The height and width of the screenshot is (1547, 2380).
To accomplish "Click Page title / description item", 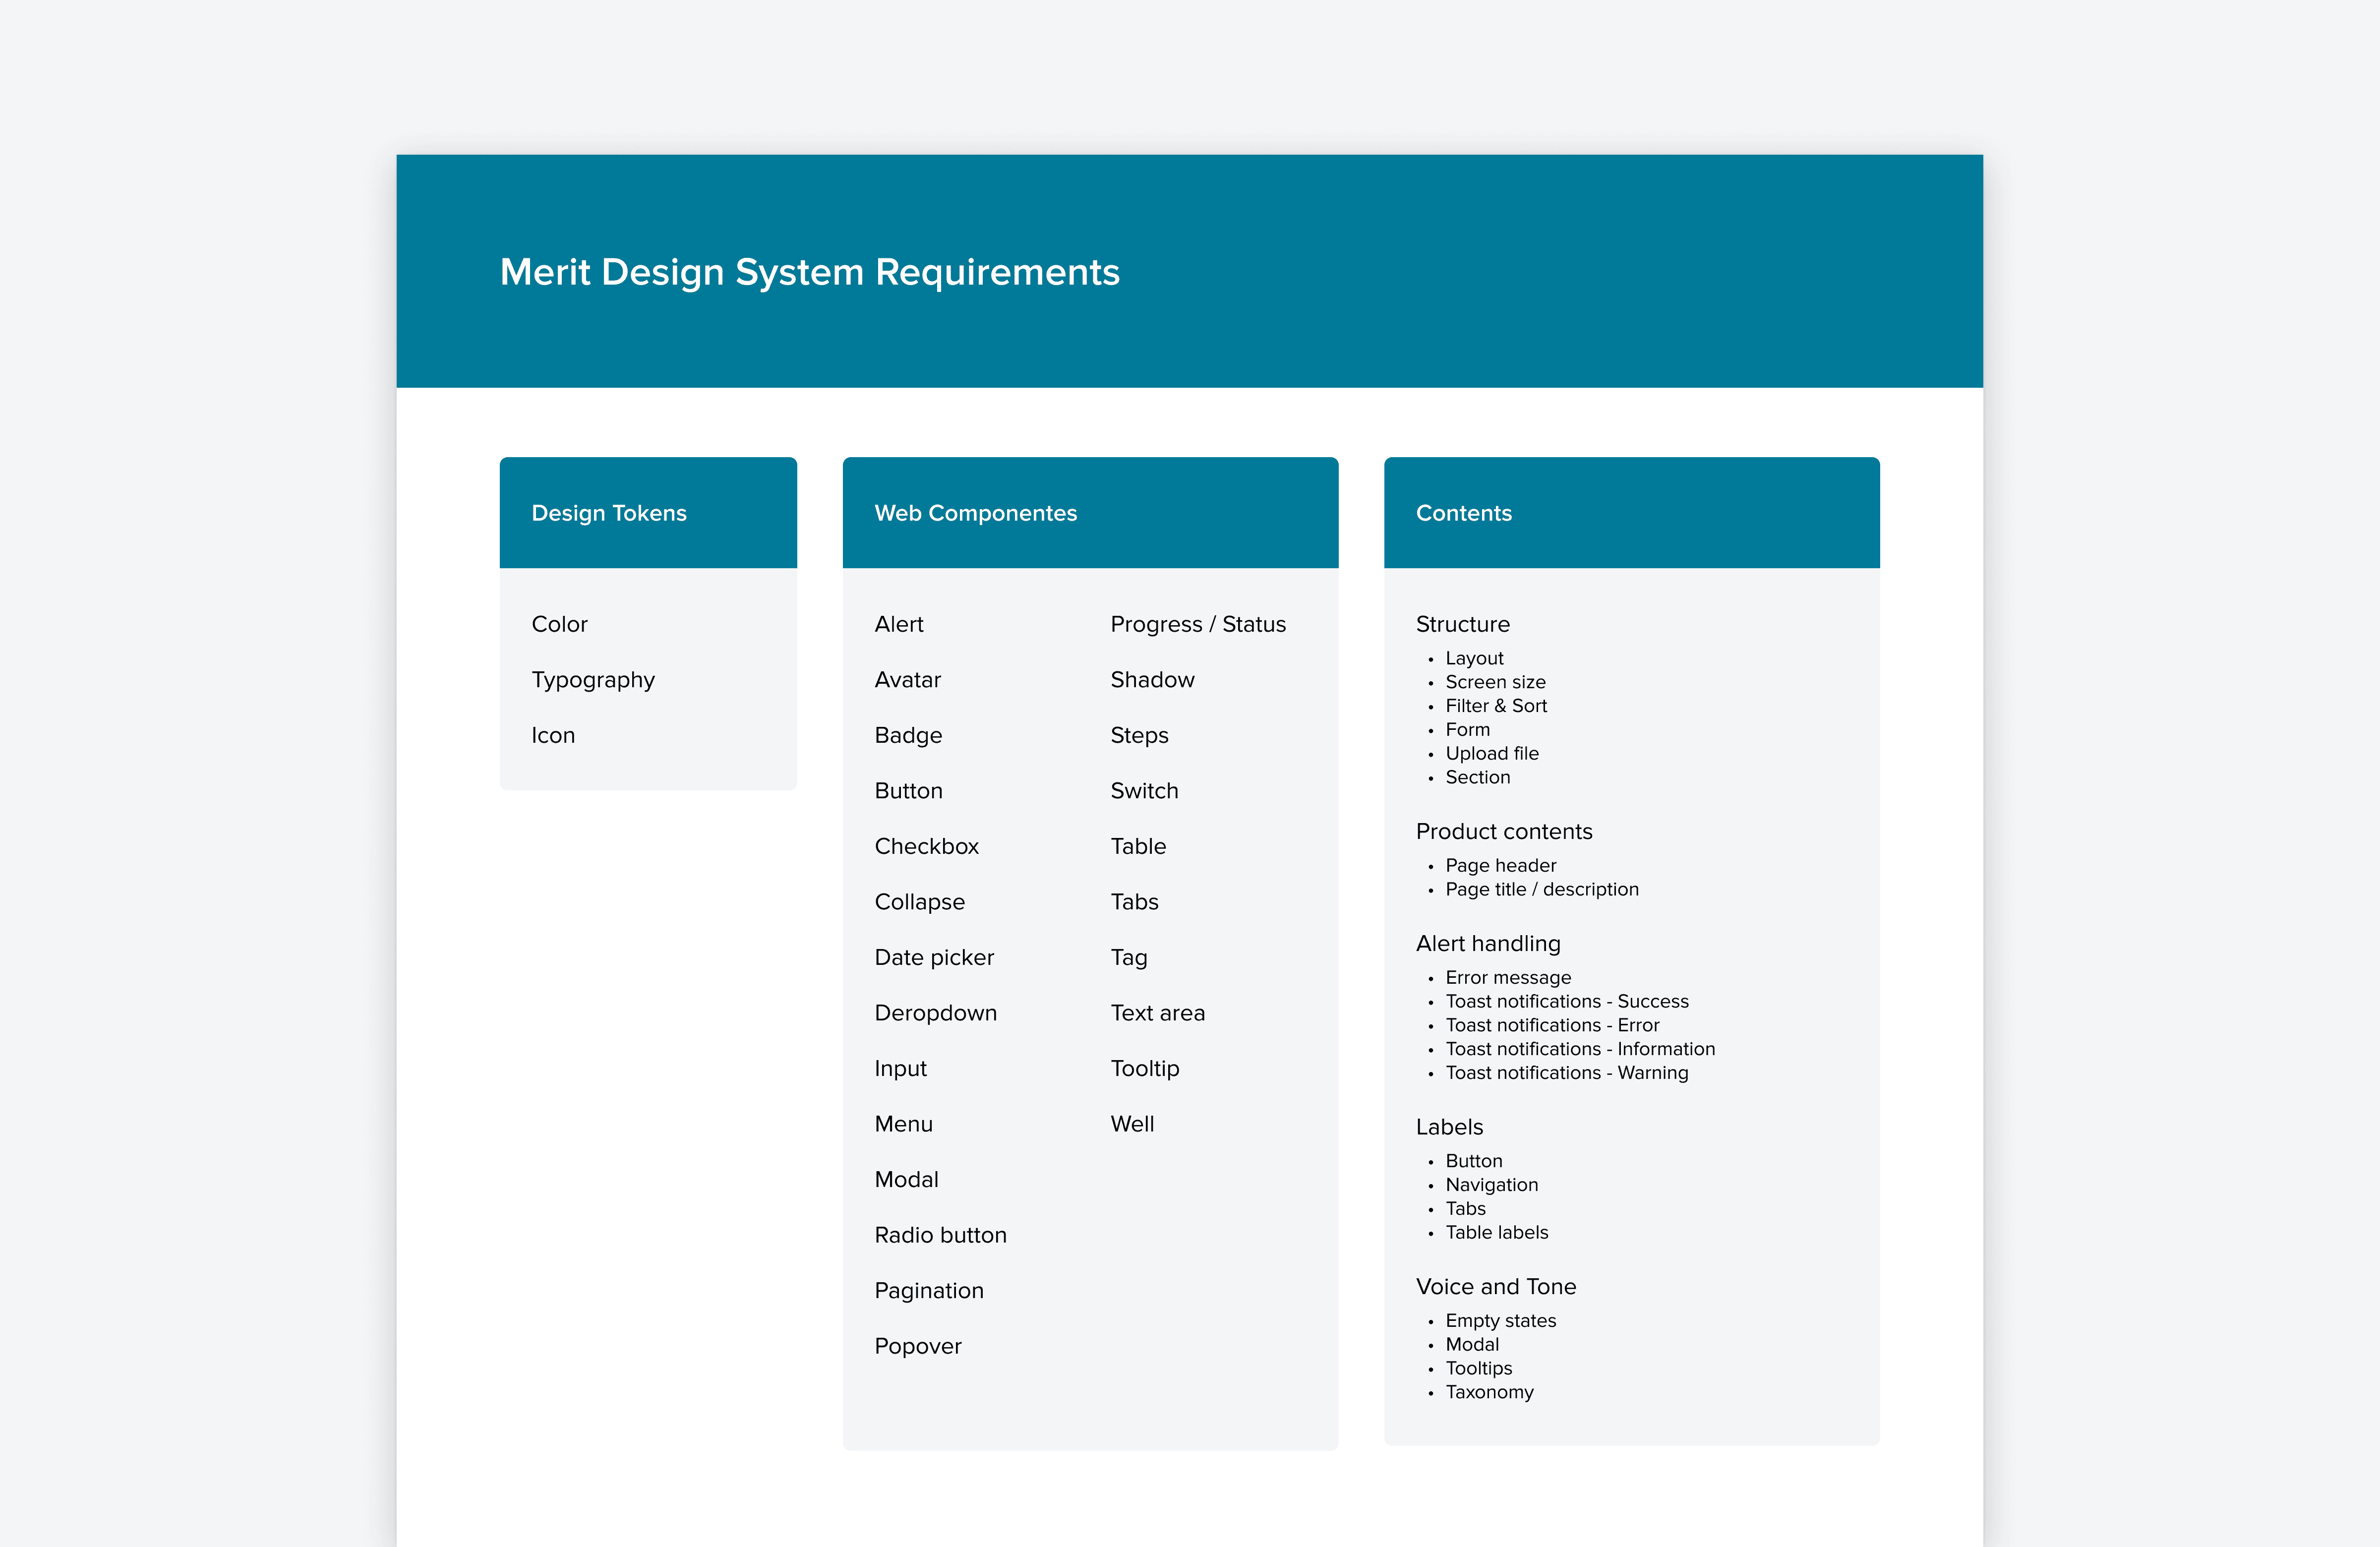I will 1541,889.
